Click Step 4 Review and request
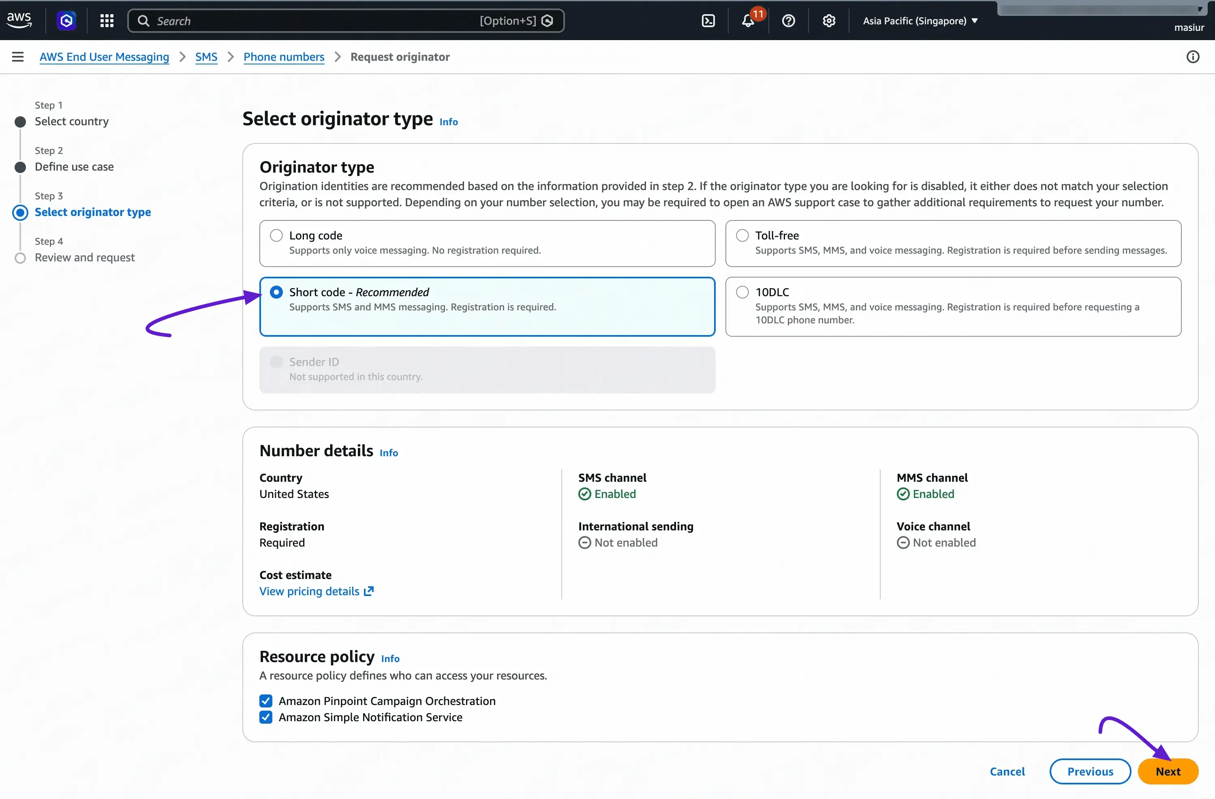Image resolution: width=1215 pixels, height=799 pixels. [x=85, y=257]
